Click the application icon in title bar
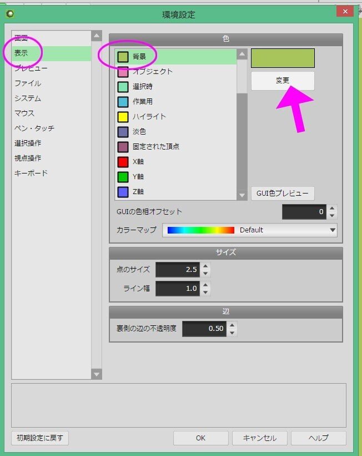This screenshot has height=456, width=362. (x=10, y=14)
